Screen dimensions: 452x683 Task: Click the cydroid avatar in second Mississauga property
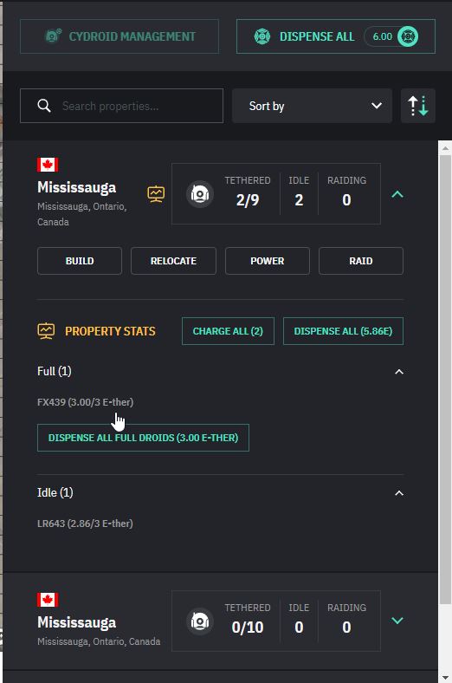click(x=200, y=621)
